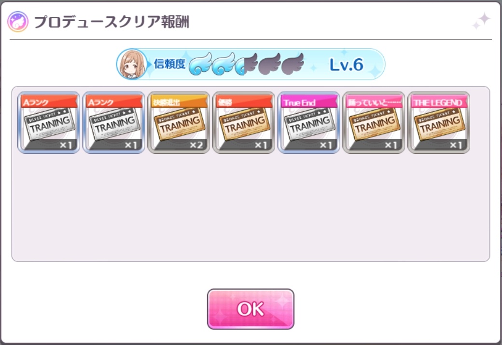Screen dimensions: 502x345
Task: Tap the idol character portrait avatar
Action: point(132,64)
